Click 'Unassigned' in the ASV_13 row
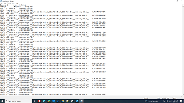This screenshot has height=103, width=184. coord(10,20)
